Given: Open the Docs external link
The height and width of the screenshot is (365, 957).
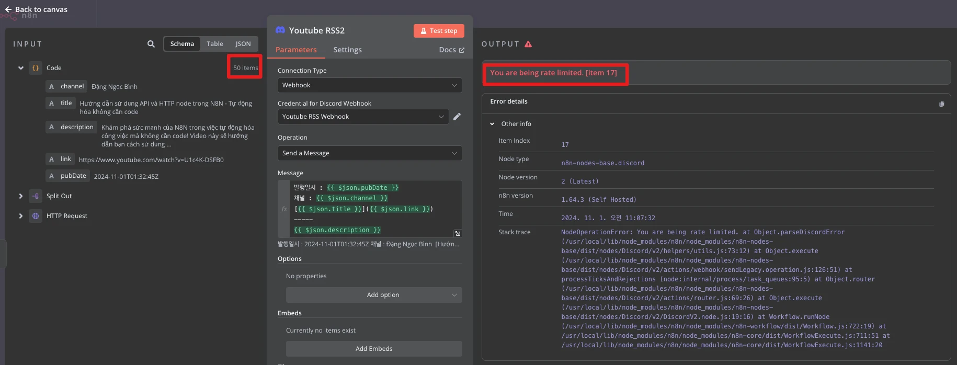Looking at the screenshot, I should pos(452,50).
